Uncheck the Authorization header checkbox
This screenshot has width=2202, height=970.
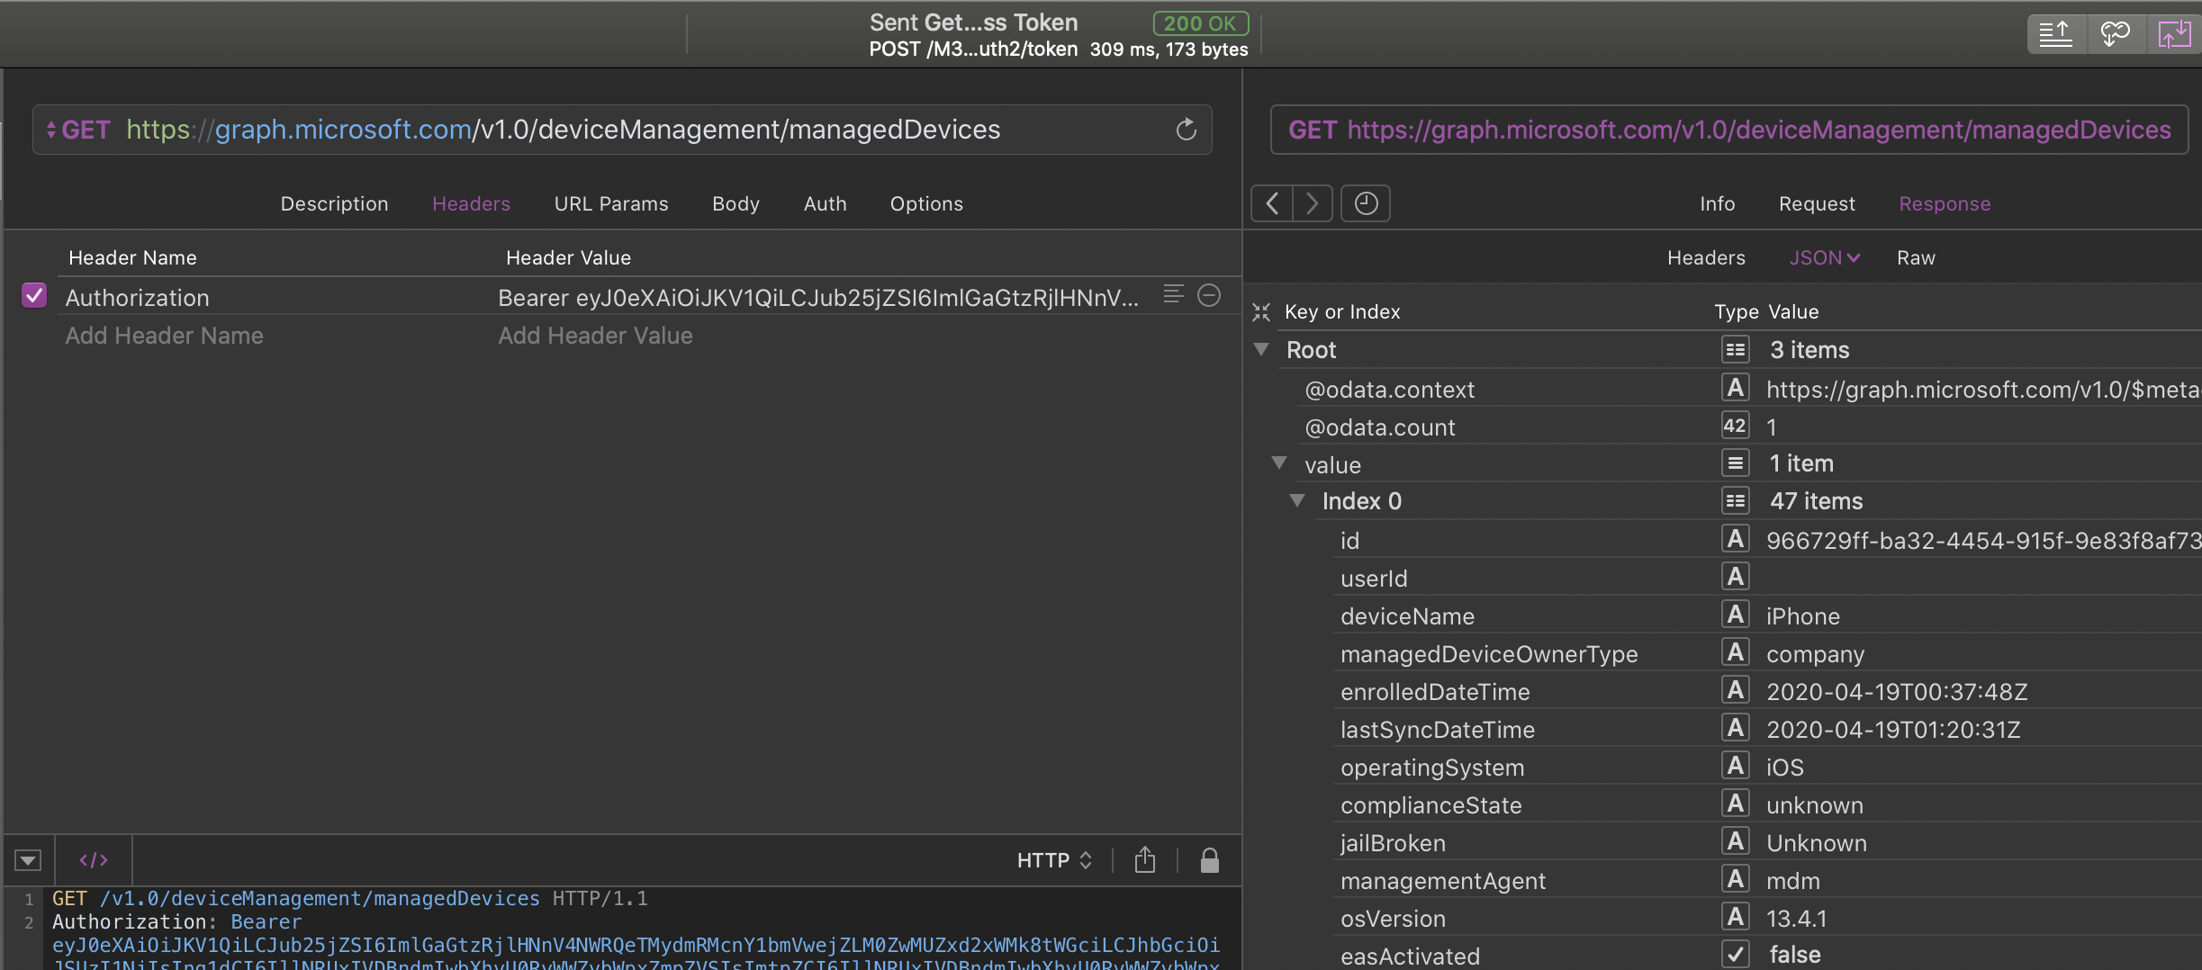[x=34, y=295]
